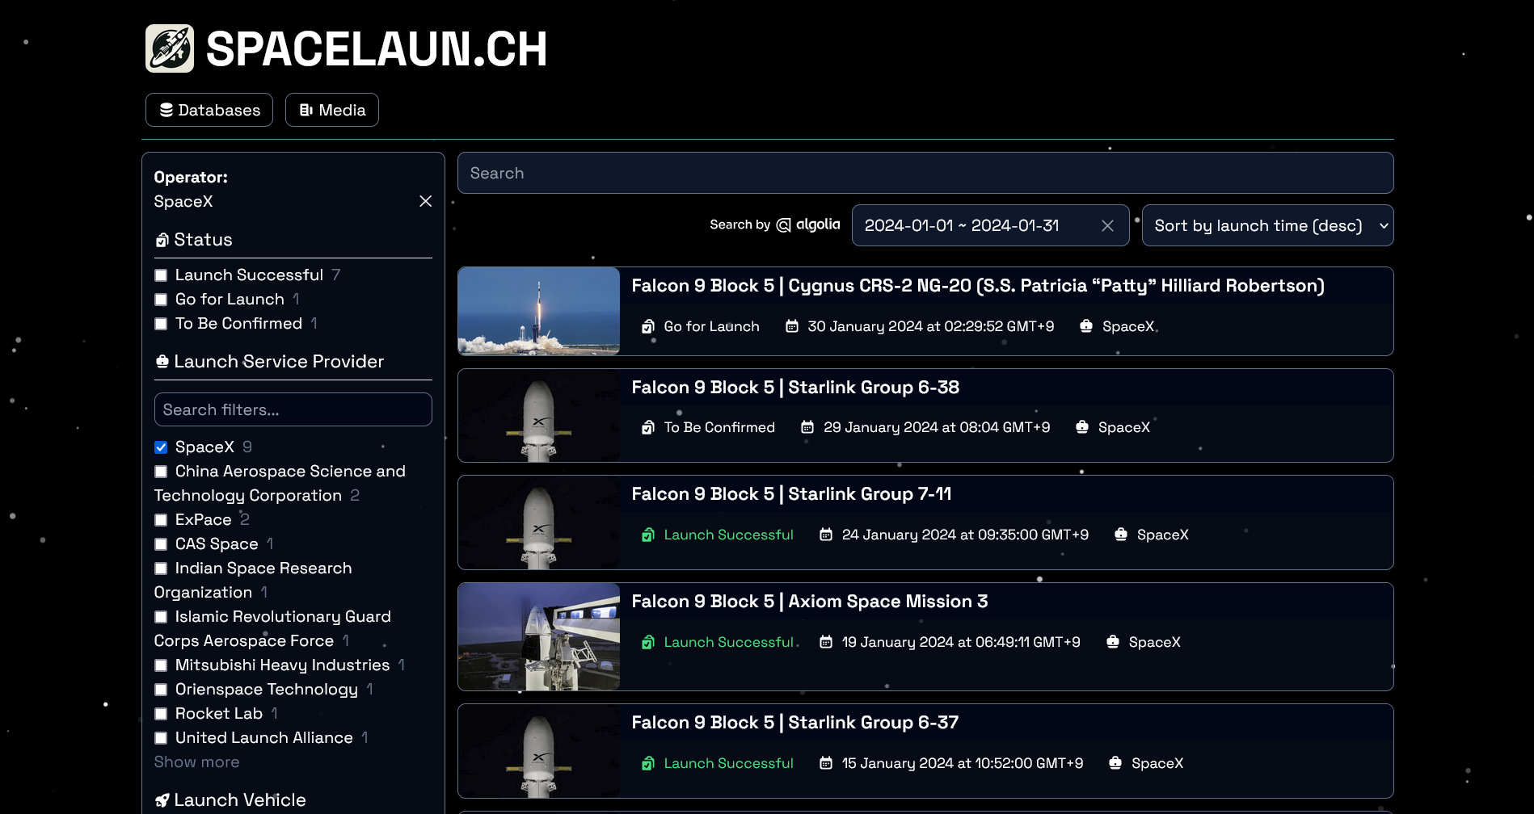This screenshot has height=814, width=1534.
Task: Click green status icon on Starlink 7-11 row
Action: click(648, 535)
